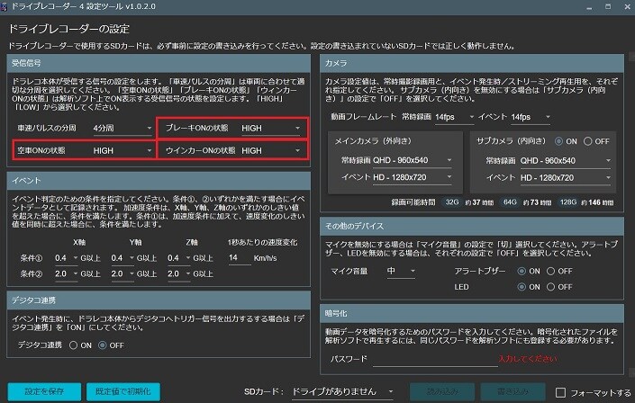Click the 暗号化 section header
This screenshot has height=403, width=635.
click(472, 314)
